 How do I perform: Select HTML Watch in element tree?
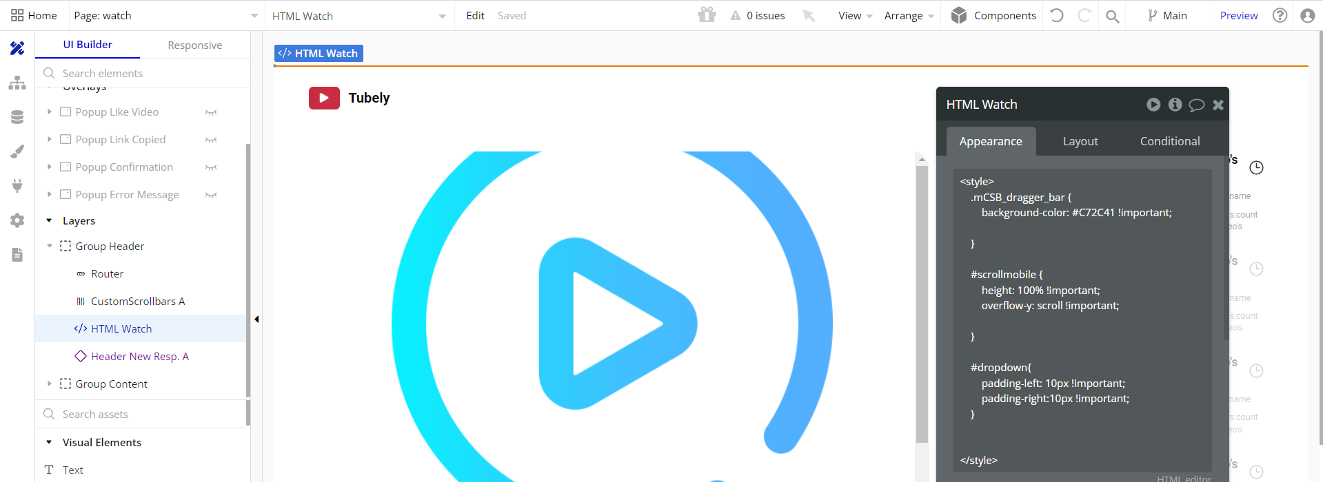[x=121, y=328]
